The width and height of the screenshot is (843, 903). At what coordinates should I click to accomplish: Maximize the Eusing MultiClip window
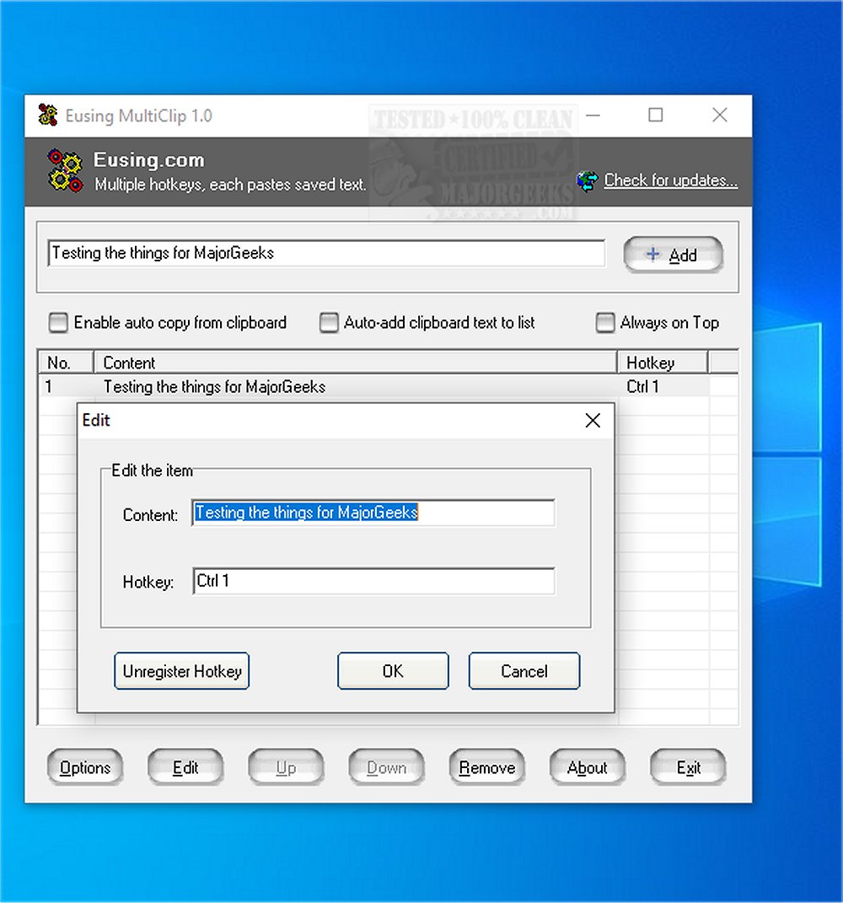655,116
